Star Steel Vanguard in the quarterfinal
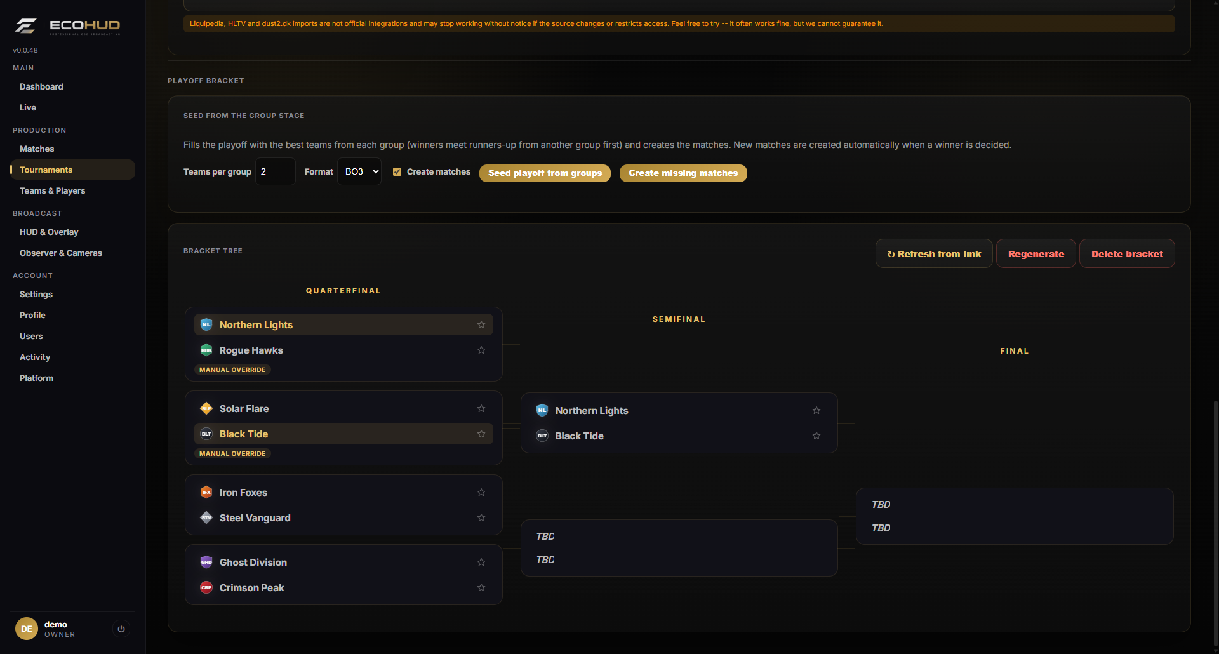The image size is (1219, 654). click(x=481, y=517)
